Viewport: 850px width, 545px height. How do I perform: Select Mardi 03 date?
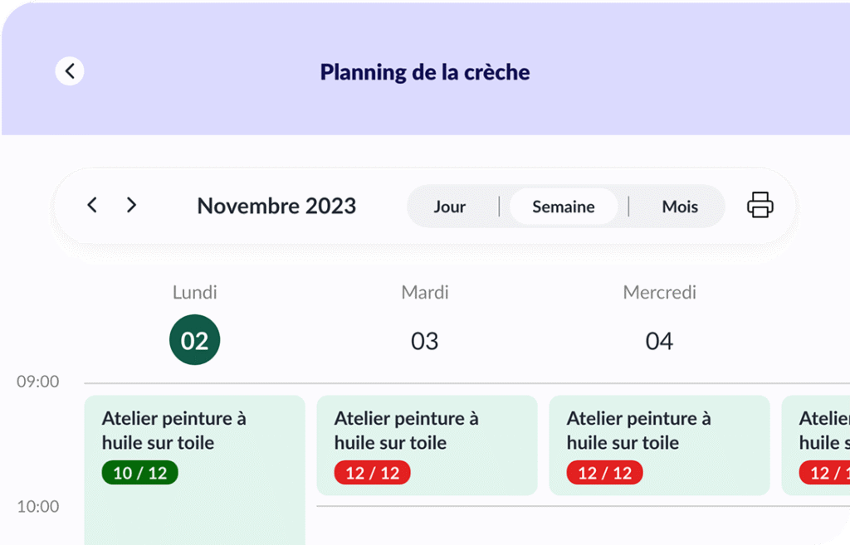[x=424, y=341]
